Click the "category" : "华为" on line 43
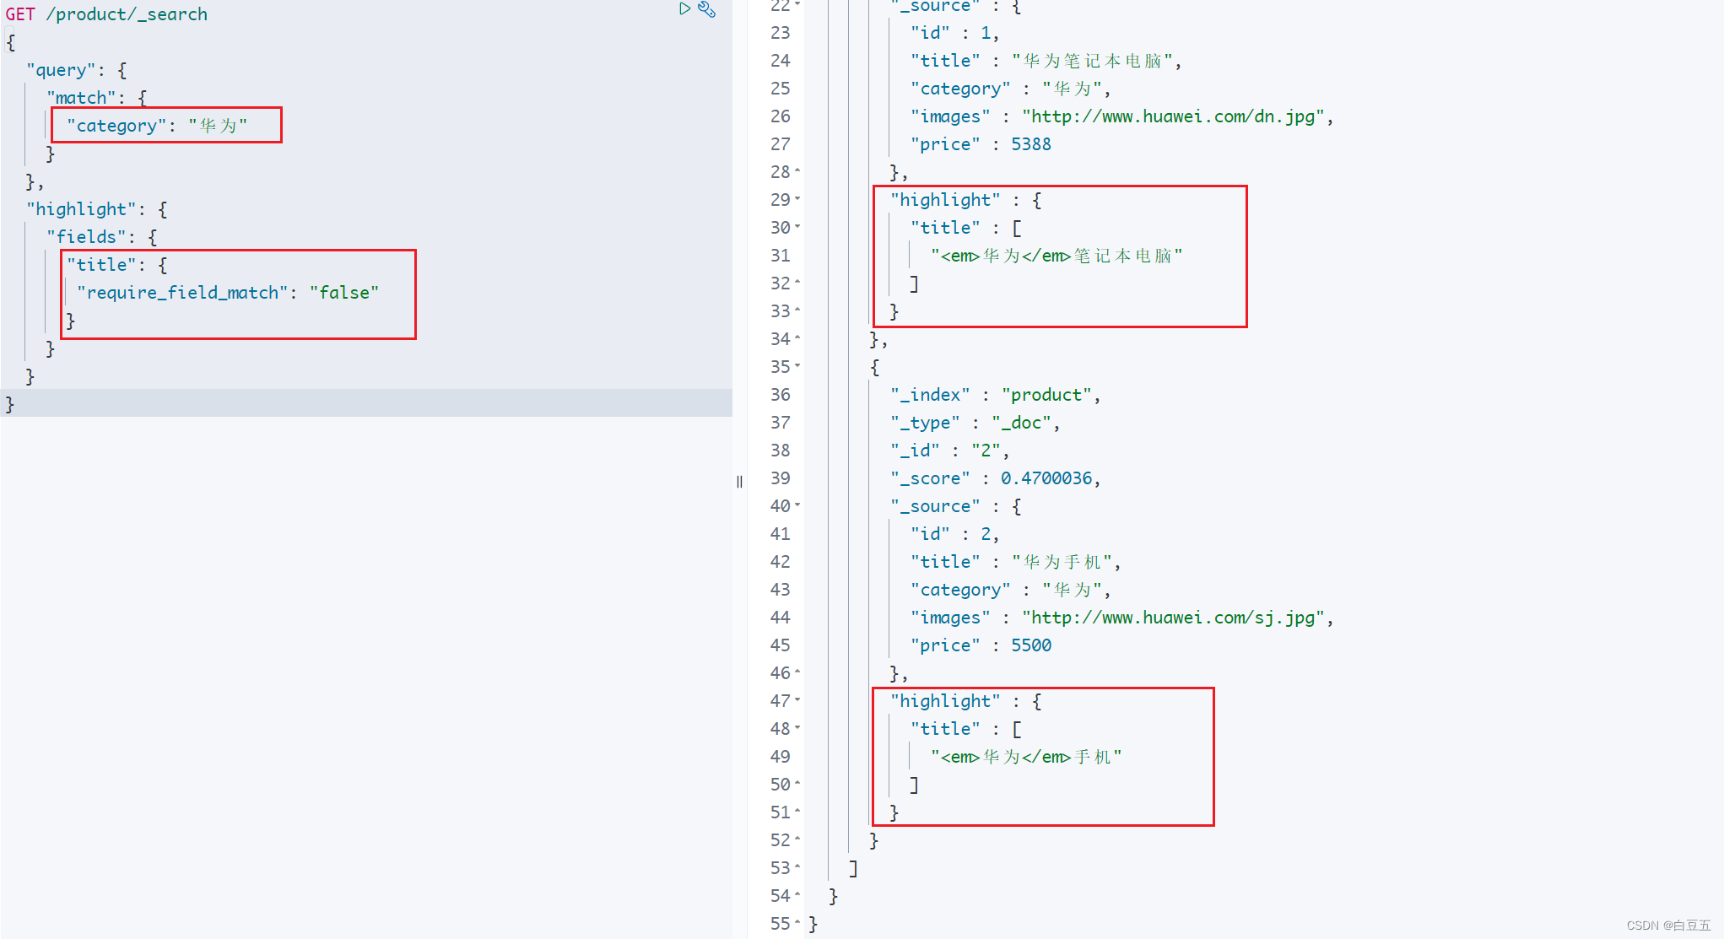The image size is (1724, 939). click(x=1011, y=590)
